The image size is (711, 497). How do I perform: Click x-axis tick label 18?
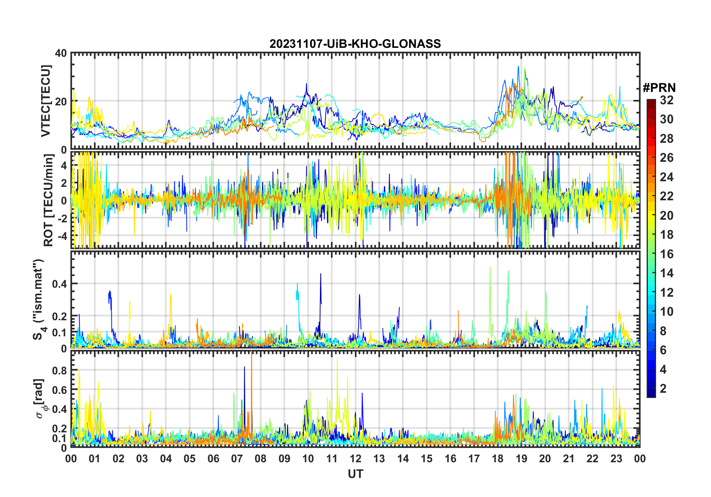click(498, 459)
